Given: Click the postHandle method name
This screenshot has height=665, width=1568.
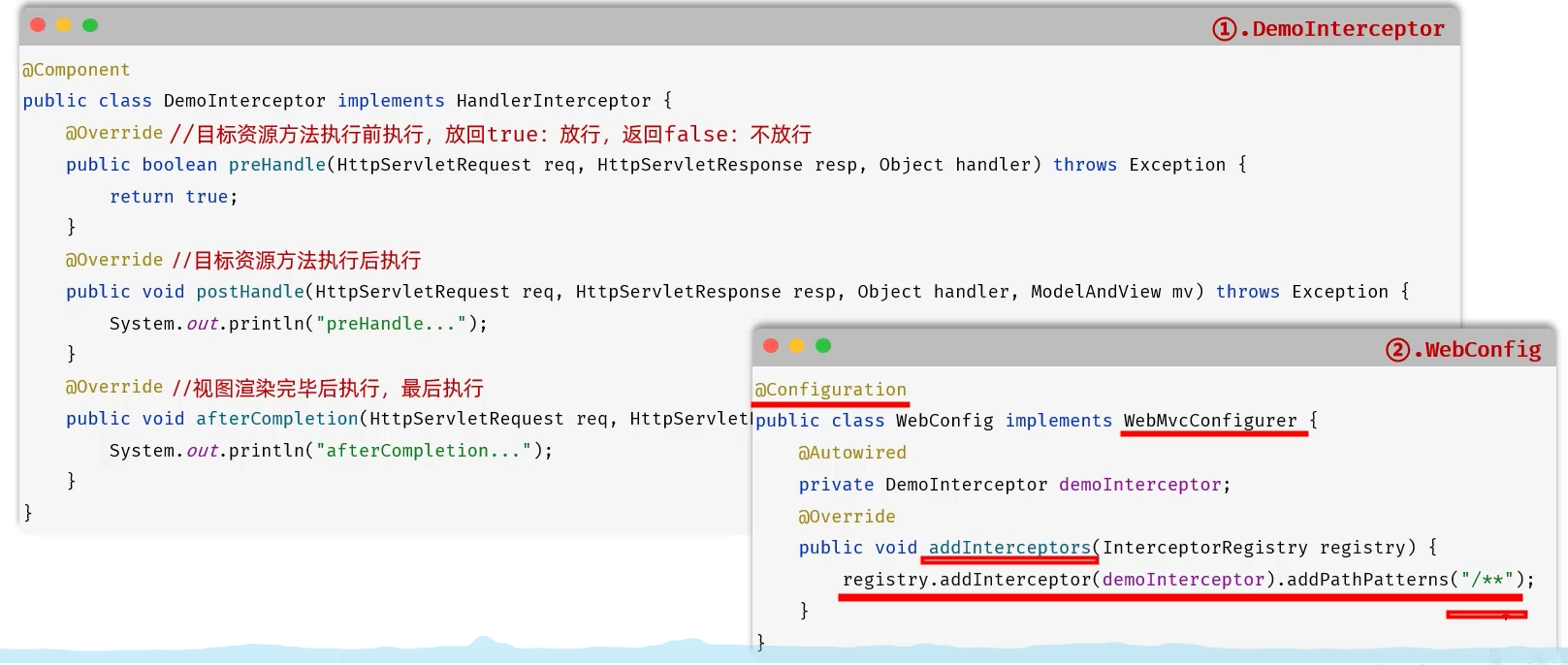Looking at the screenshot, I should coord(250,292).
